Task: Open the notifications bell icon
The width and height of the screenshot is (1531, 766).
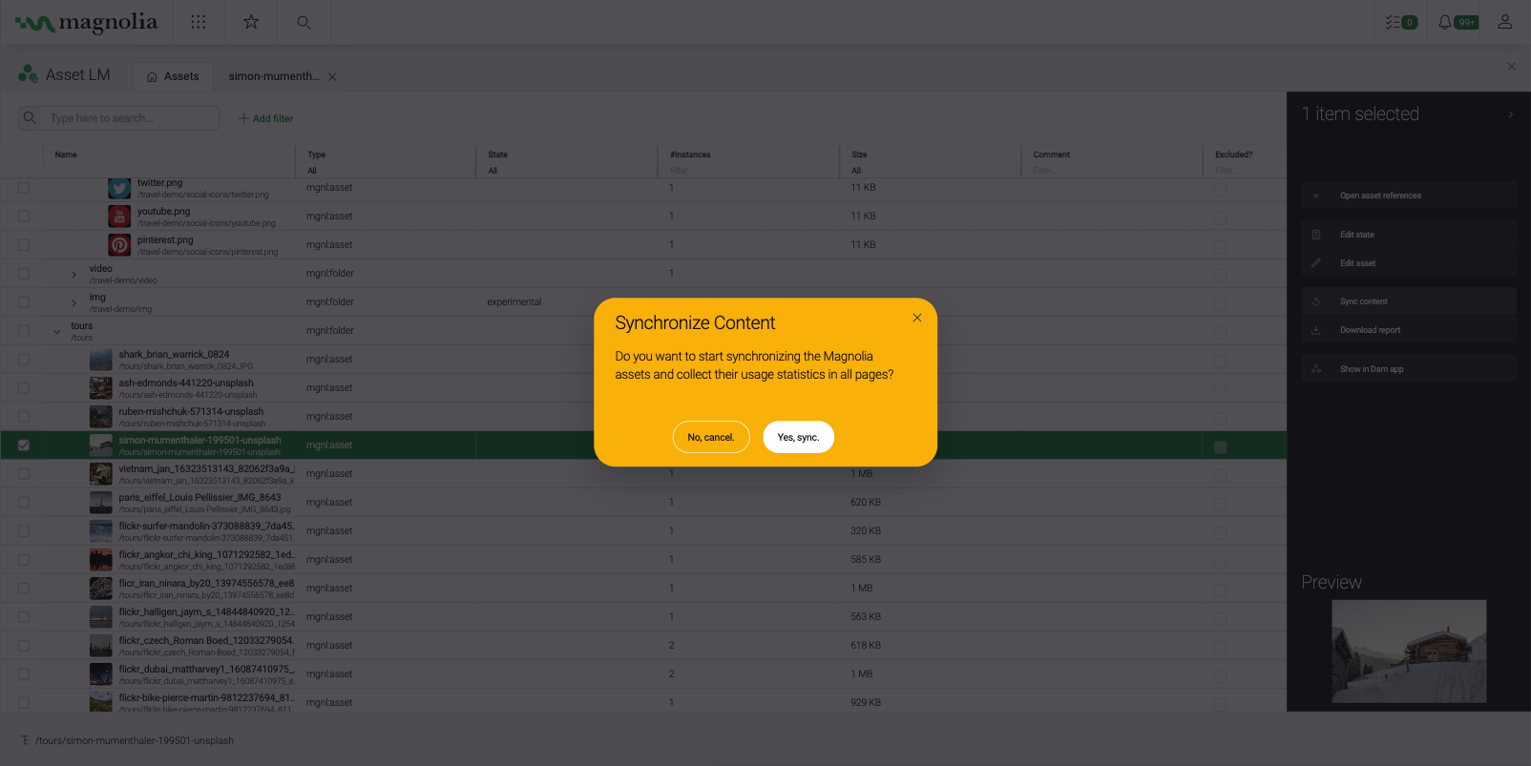Action: pyautogui.click(x=1445, y=22)
